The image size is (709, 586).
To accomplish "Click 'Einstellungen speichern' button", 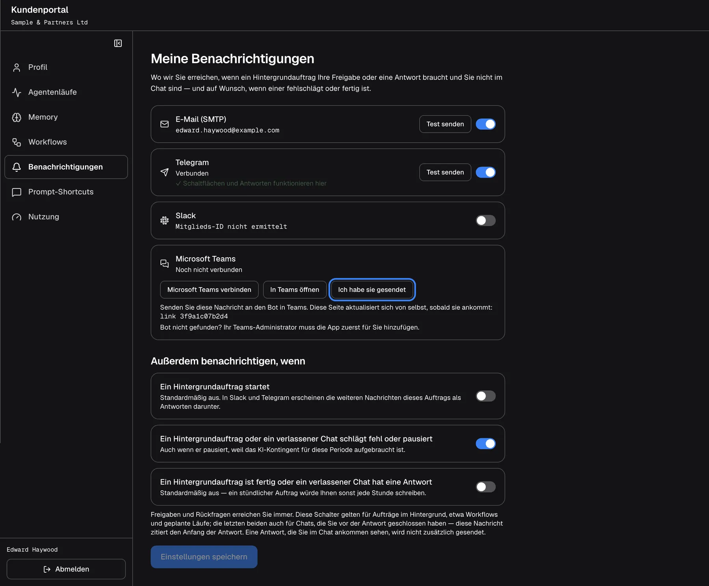I will point(204,557).
